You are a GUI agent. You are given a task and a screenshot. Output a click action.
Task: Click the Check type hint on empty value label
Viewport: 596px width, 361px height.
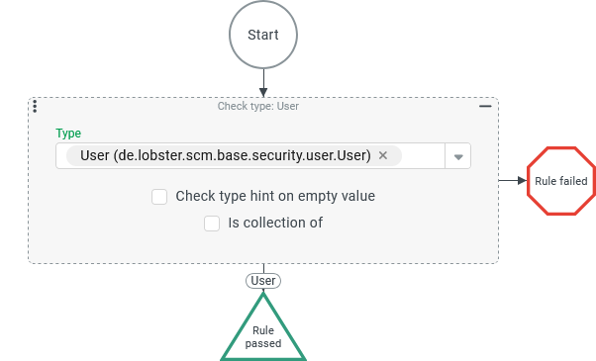coord(275,196)
